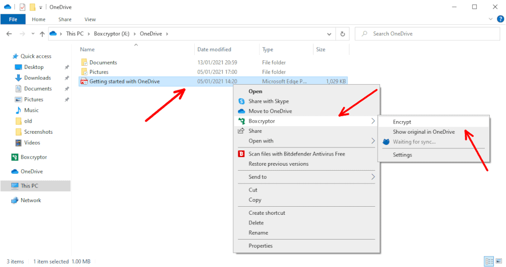506x267 pixels.
Task: Unpin Downloads using its pin icon
Action: (x=67, y=78)
